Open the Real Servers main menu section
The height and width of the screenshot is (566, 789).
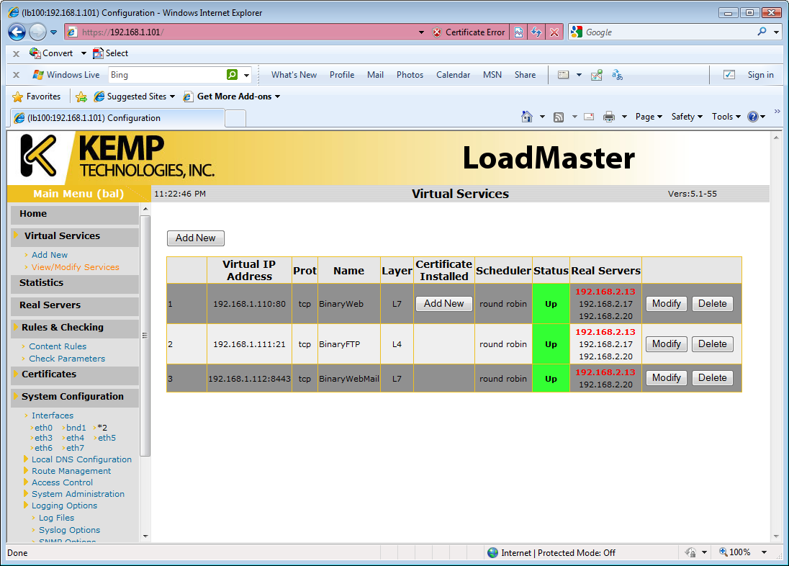74,305
